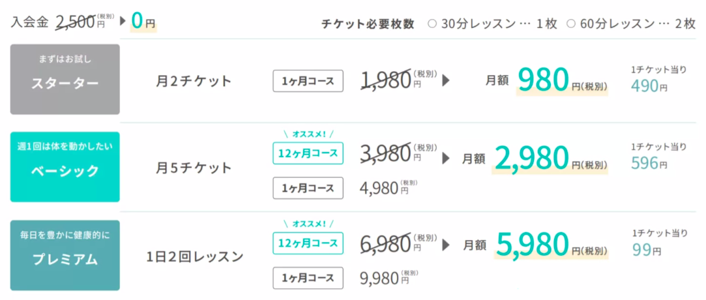The image size is (706, 300).
Task: Click the 入会金 0円 highlighted price
Action: (x=143, y=21)
